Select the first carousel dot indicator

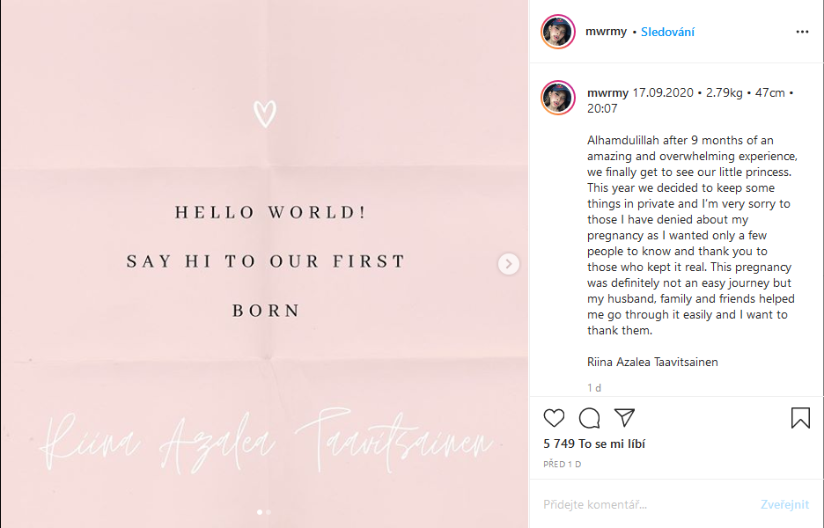259,511
